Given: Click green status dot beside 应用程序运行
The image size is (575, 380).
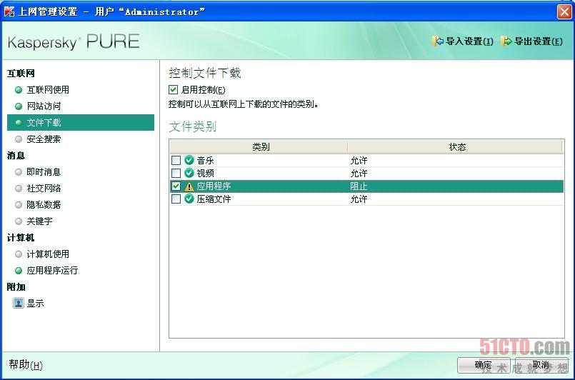Looking at the screenshot, I should point(19,271).
